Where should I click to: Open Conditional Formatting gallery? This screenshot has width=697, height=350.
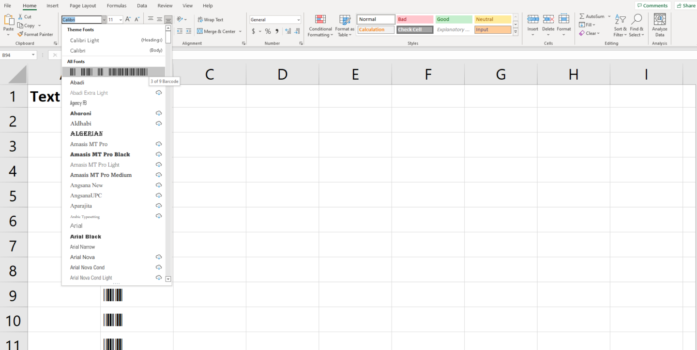(320, 26)
